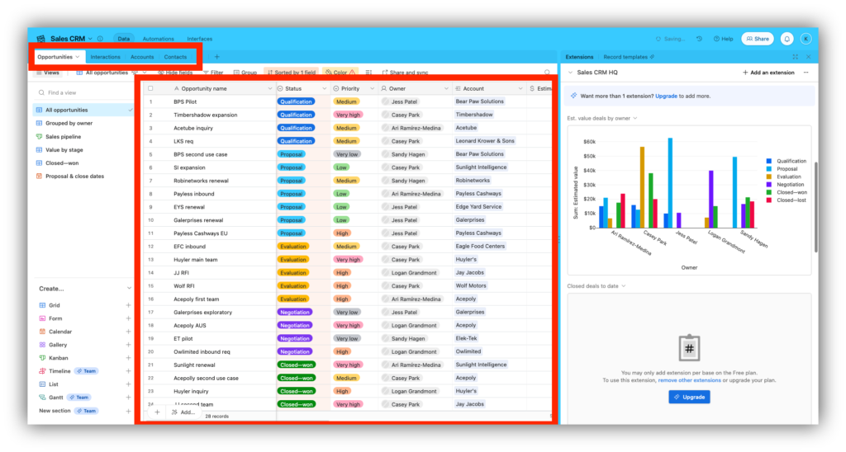
Task: Click the blue Upgrade button
Action: click(x=689, y=397)
